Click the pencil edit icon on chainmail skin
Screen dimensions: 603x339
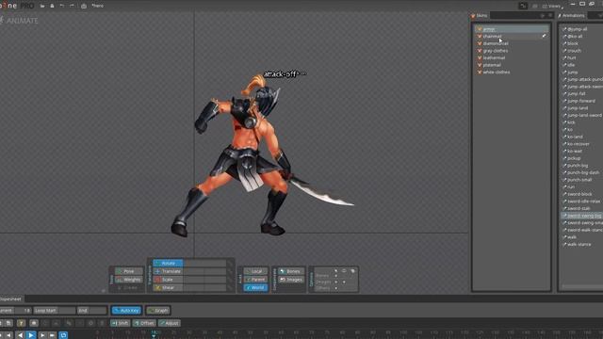544,36
